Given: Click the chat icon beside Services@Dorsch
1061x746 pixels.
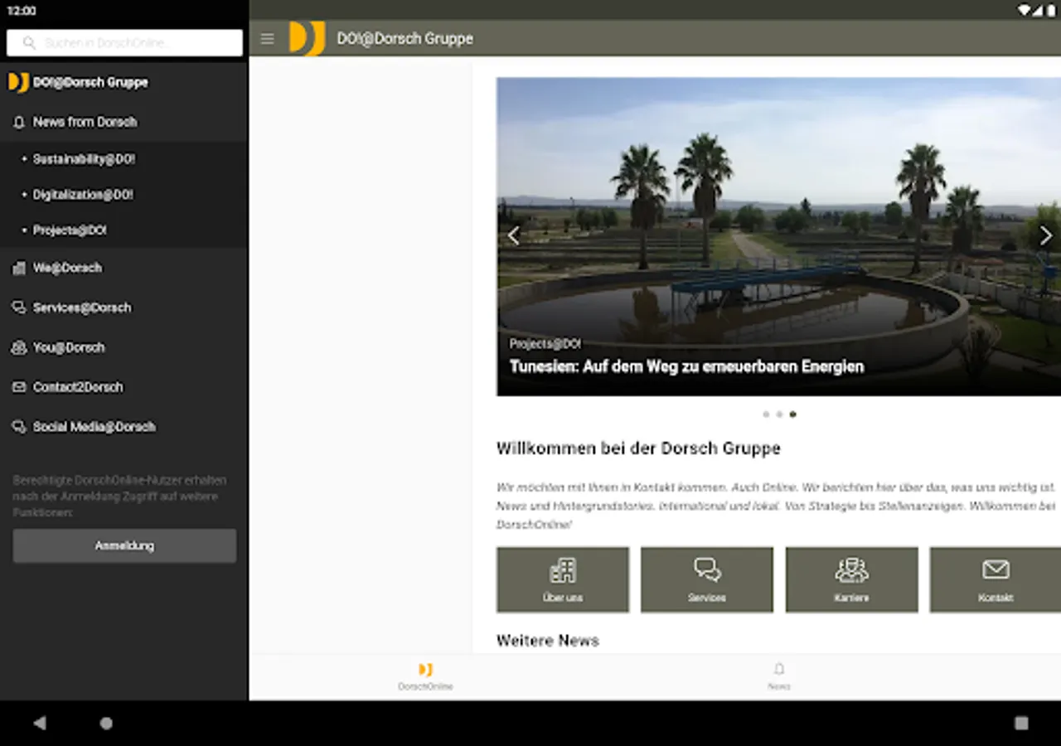Looking at the screenshot, I should point(18,308).
